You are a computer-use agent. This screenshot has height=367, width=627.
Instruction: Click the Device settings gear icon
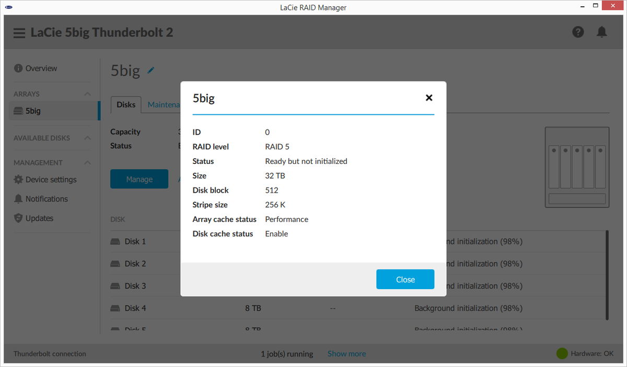click(x=18, y=180)
